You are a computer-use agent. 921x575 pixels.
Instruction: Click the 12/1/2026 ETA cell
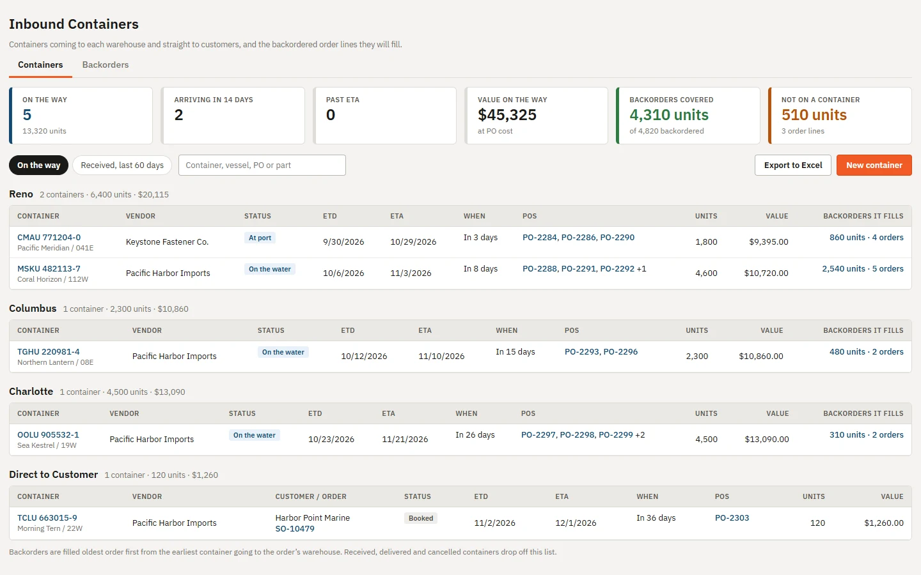(576, 523)
